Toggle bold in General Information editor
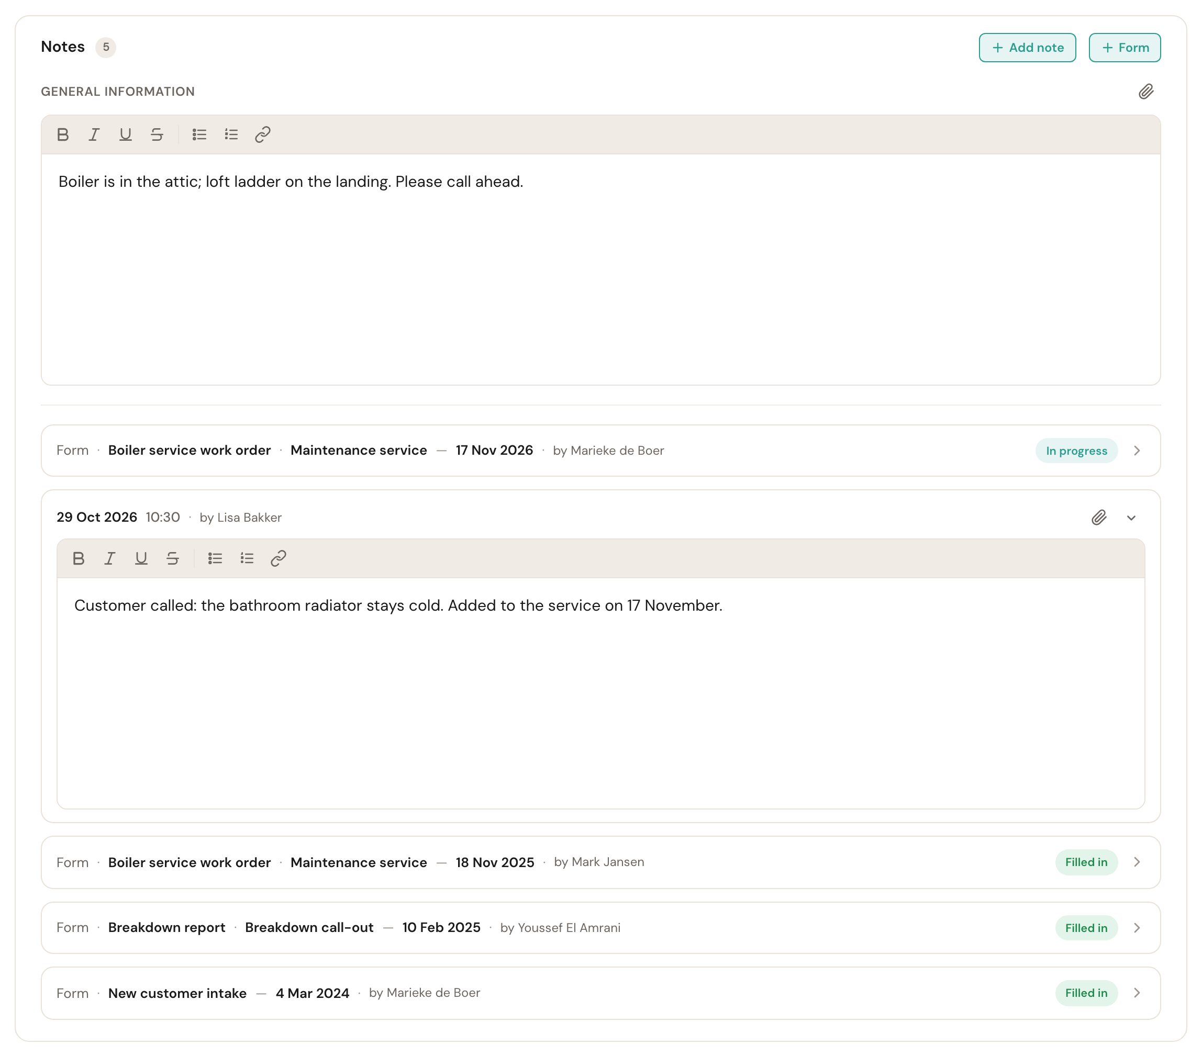1202x1056 pixels. (x=63, y=134)
